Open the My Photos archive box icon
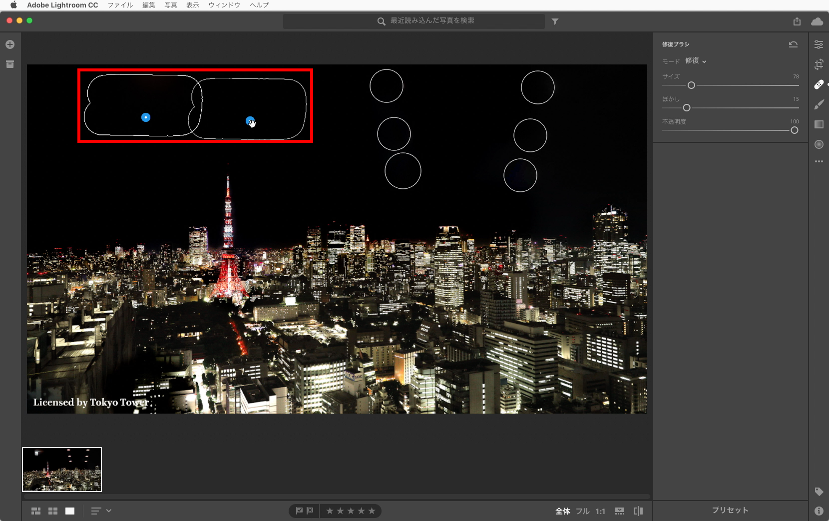Viewport: 829px width, 521px height. (x=10, y=64)
